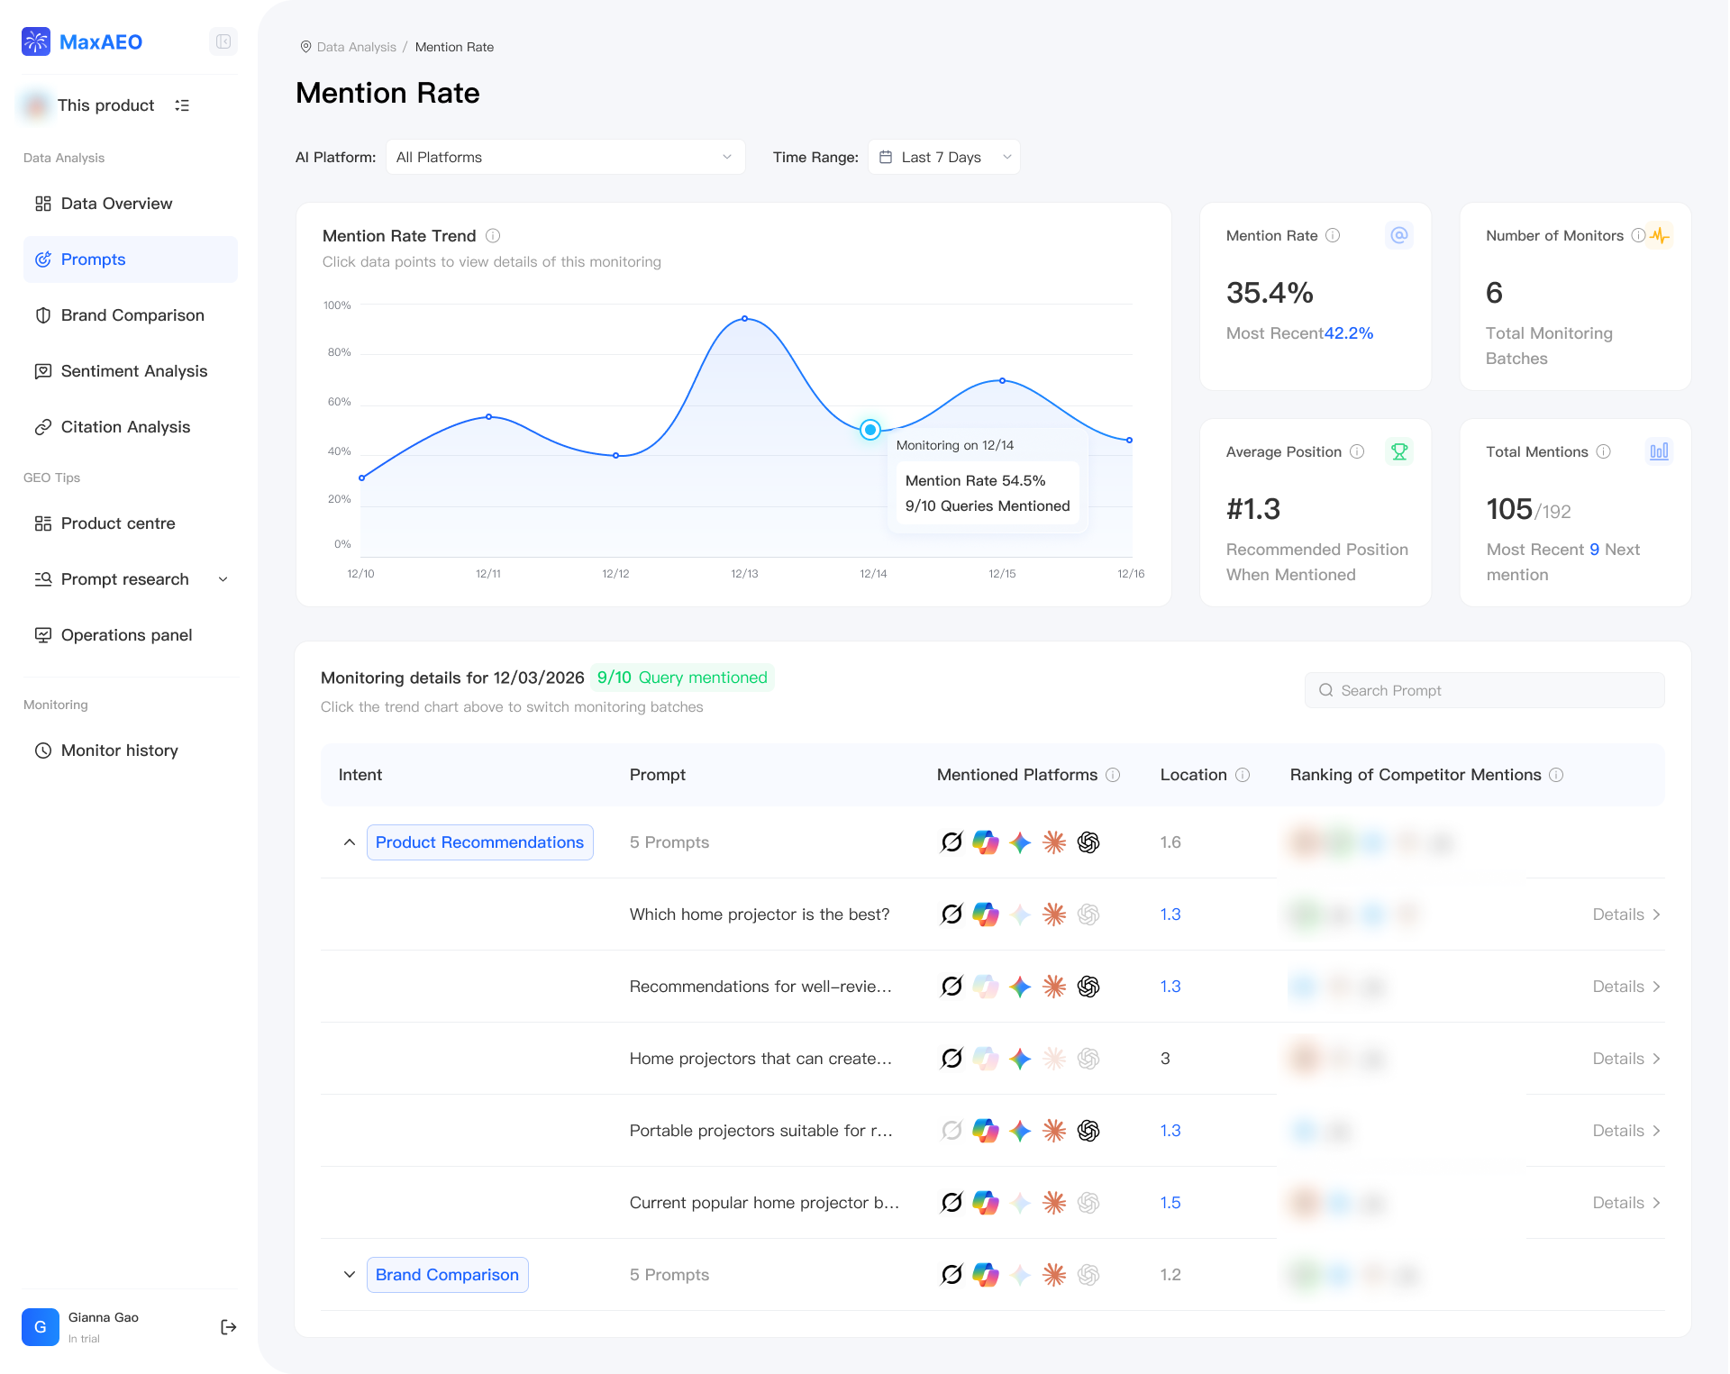Click the logout icon next to Gianna Gao
The width and height of the screenshot is (1730, 1374).
[x=228, y=1326]
